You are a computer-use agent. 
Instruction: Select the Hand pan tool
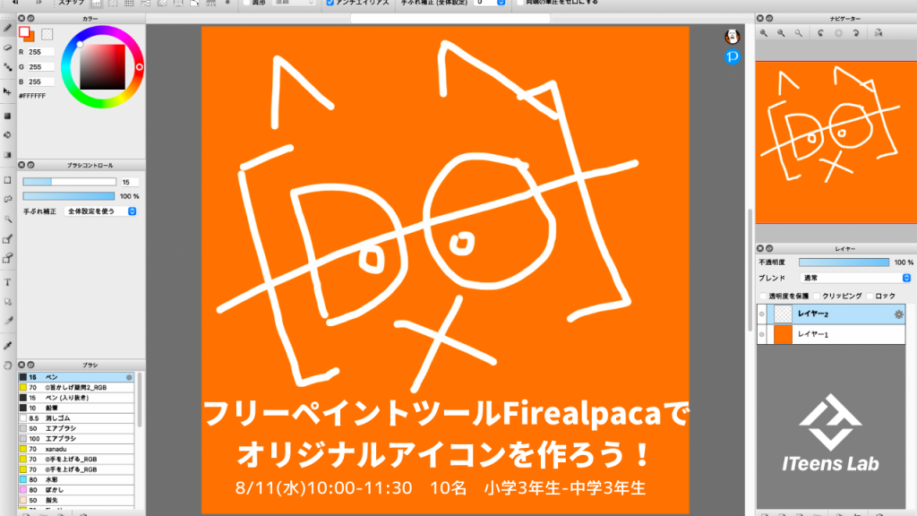pos(7,365)
